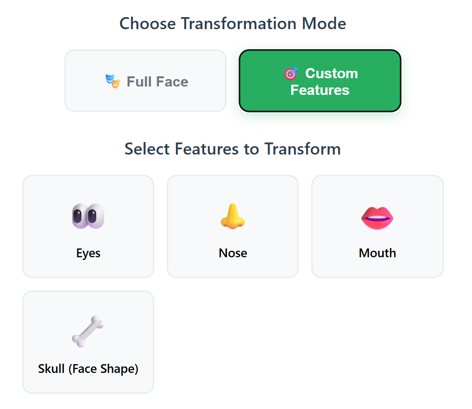Click the "Skull (Face Shape)" text label
The width and height of the screenshot is (472, 409).
pyautogui.click(x=88, y=369)
